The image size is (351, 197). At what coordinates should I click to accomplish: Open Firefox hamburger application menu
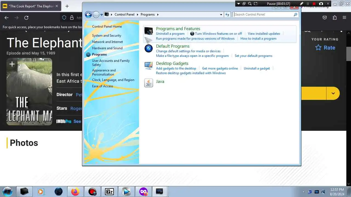(344, 18)
